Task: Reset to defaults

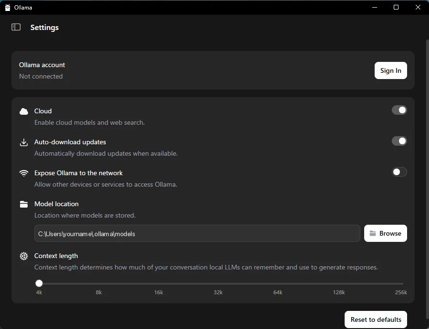Action: coord(376,319)
